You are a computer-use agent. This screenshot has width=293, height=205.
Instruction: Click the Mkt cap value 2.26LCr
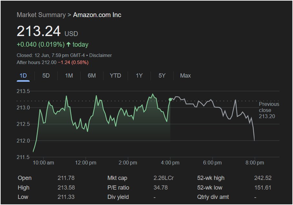[164, 178]
